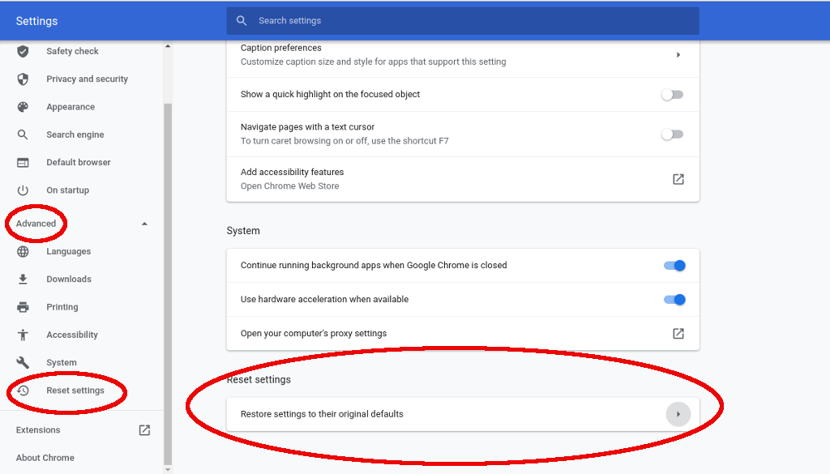Click the Printing printer icon
Image resolution: width=830 pixels, height=474 pixels.
click(x=23, y=307)
